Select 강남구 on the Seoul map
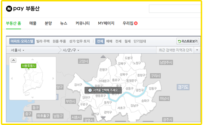The image size is (203, 125). point(134,105)
